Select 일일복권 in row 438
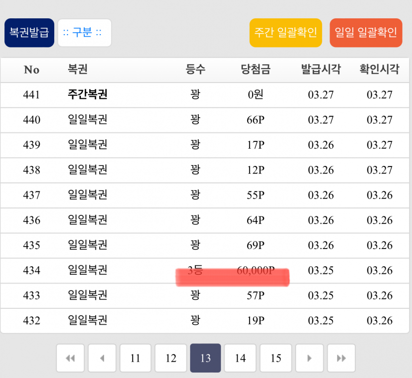This screenshot has width=412, height=378. click(87, 169)
